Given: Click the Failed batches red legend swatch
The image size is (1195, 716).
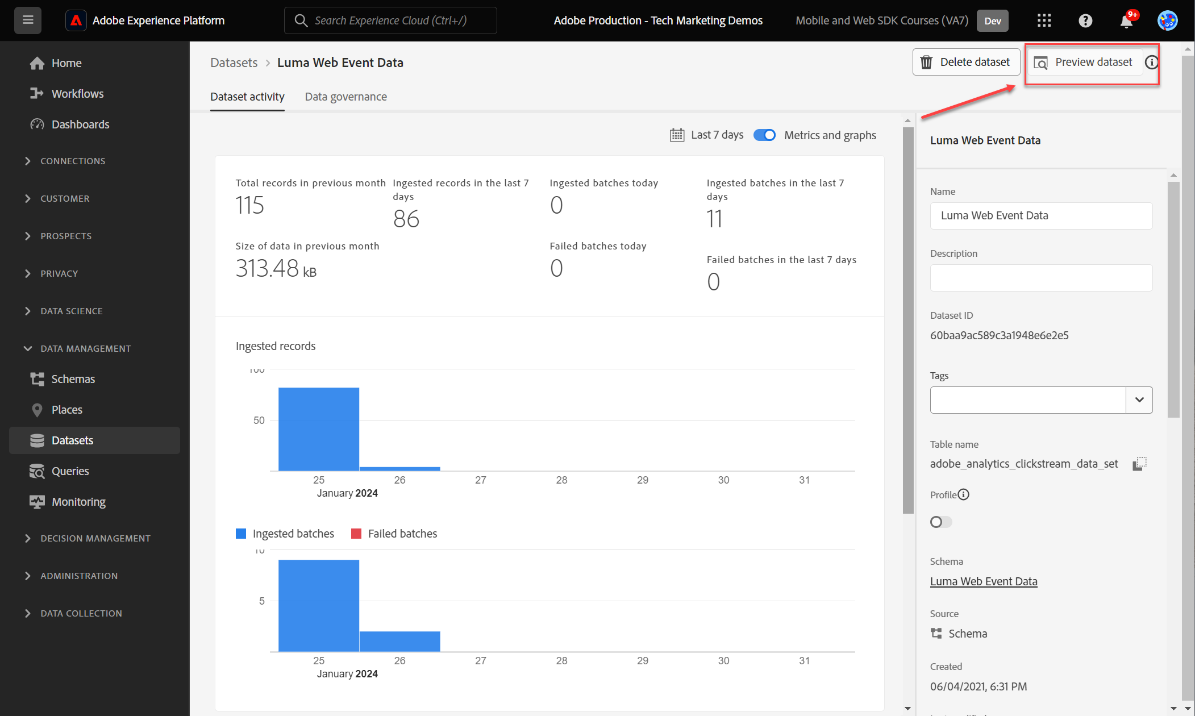Looking at the screenshot, I should (356, 534).
